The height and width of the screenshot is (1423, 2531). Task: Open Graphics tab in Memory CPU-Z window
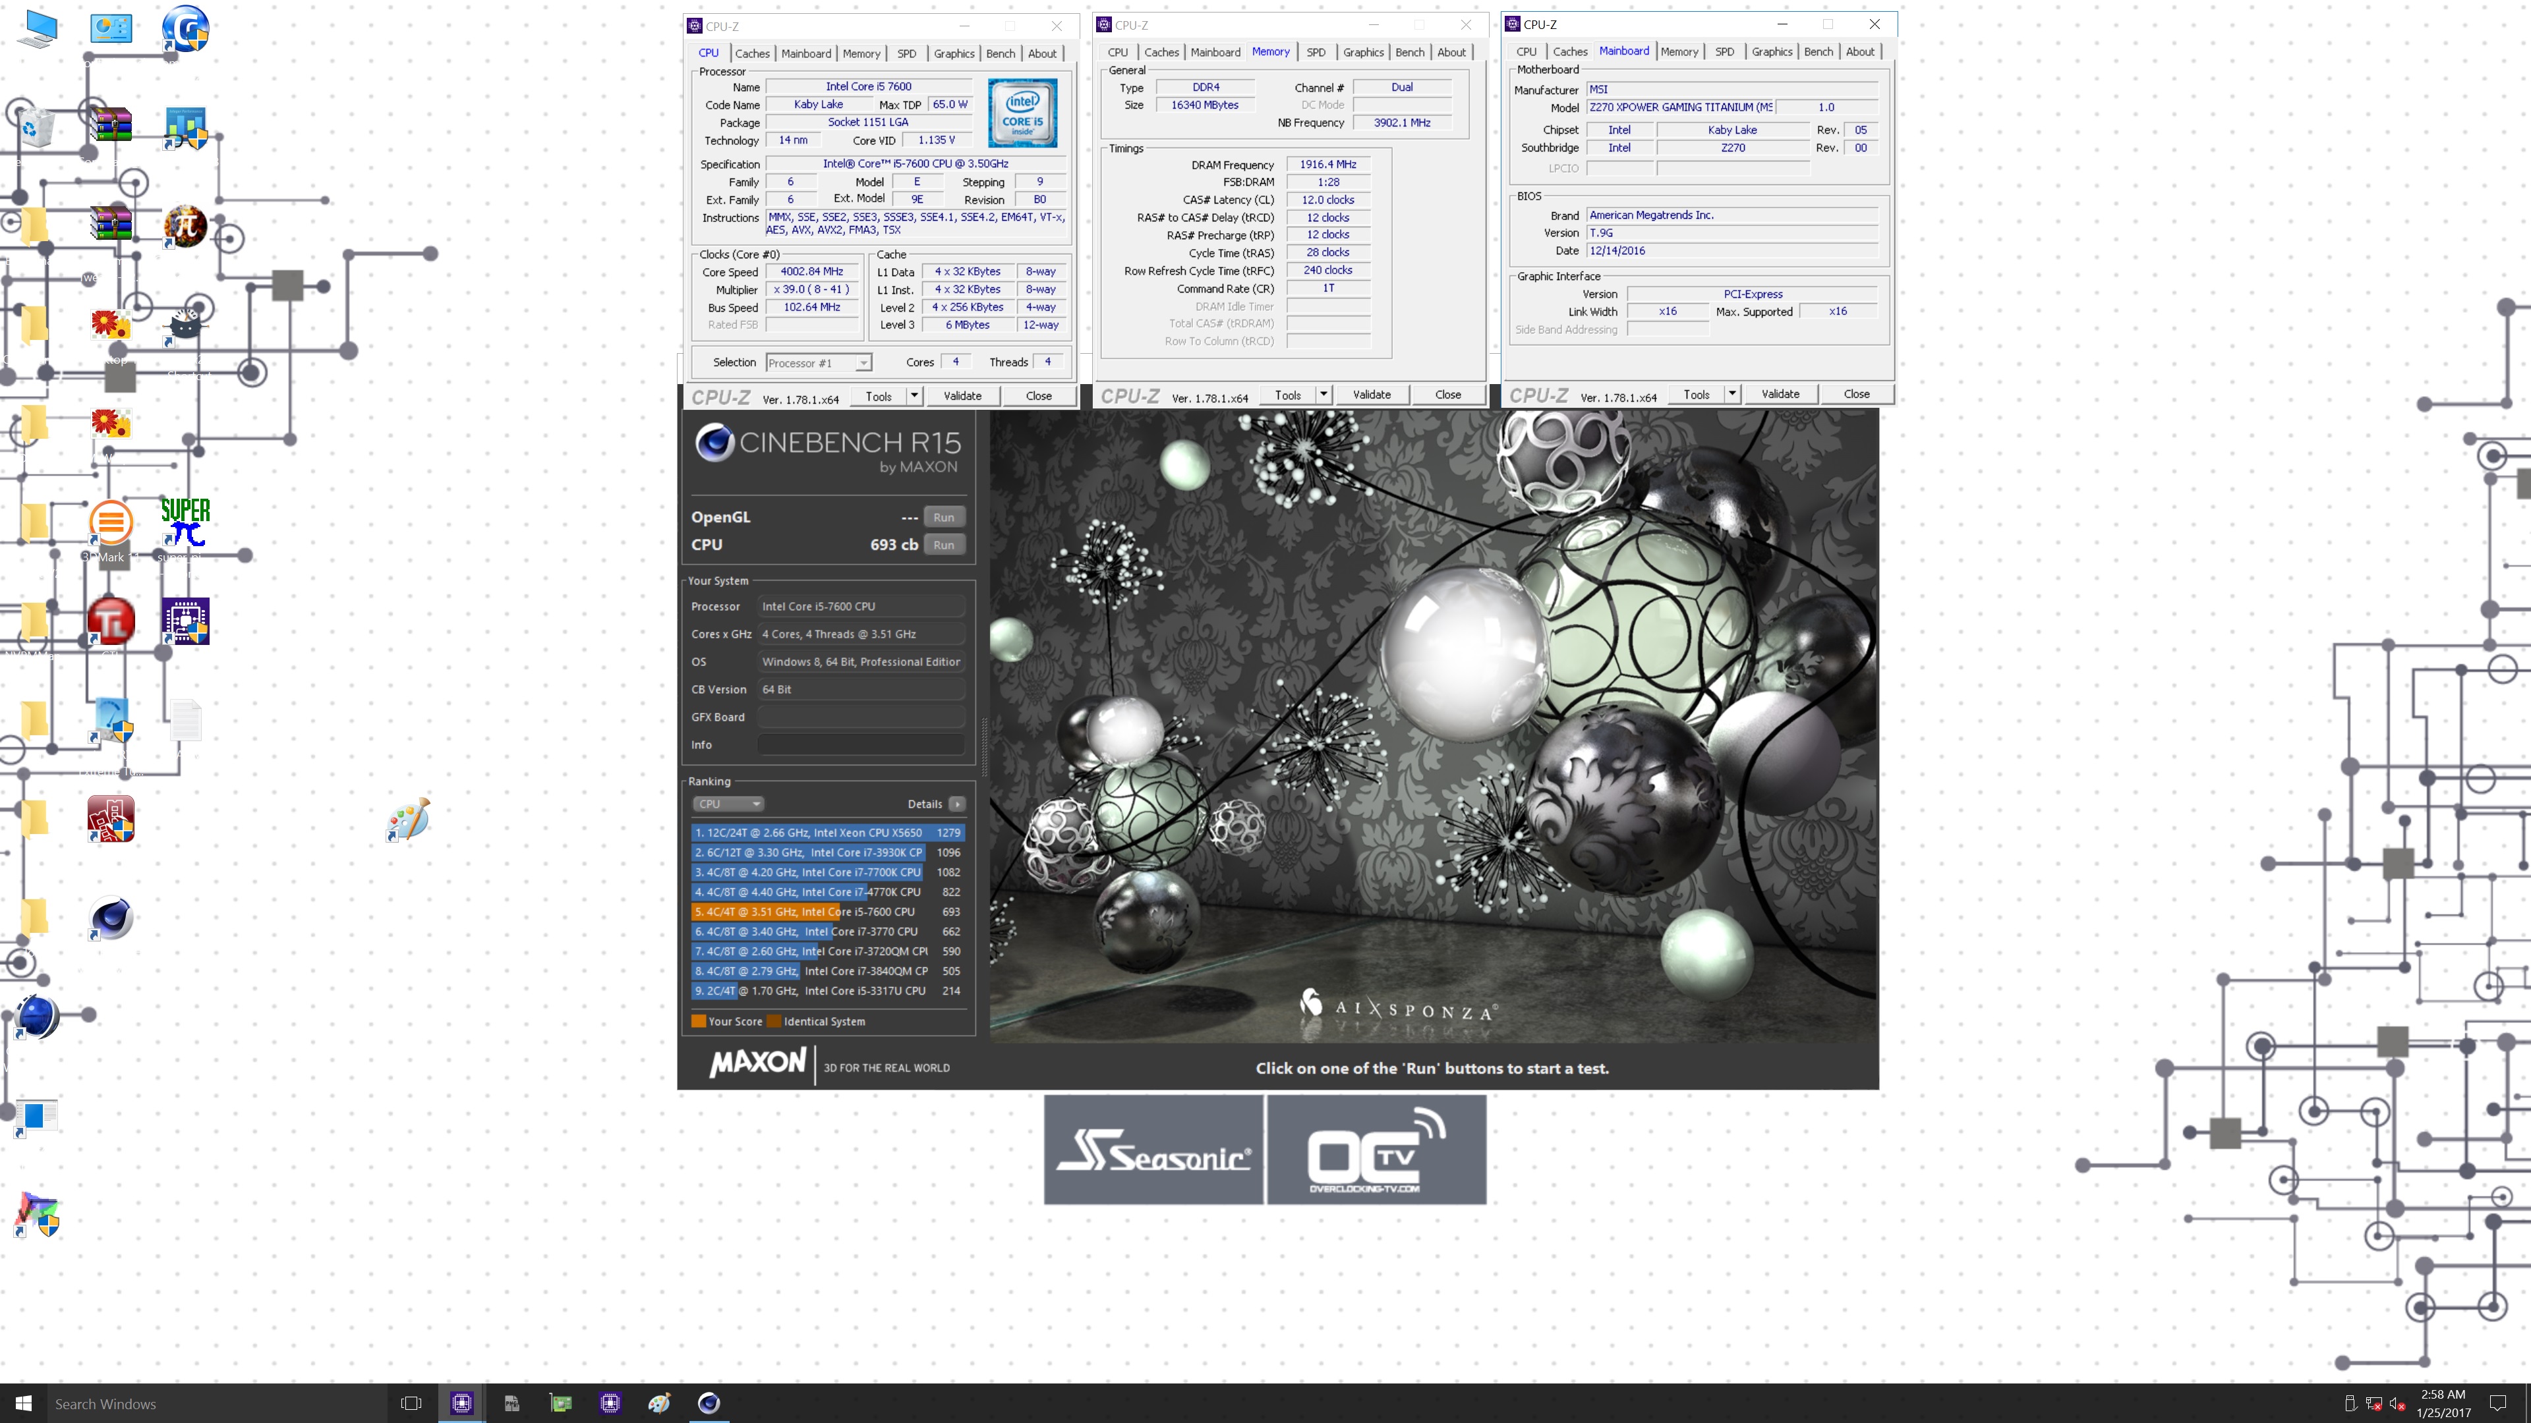[x=1363, y=52]
